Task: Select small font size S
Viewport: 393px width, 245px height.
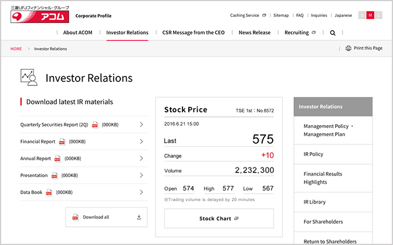Action: 362,15
